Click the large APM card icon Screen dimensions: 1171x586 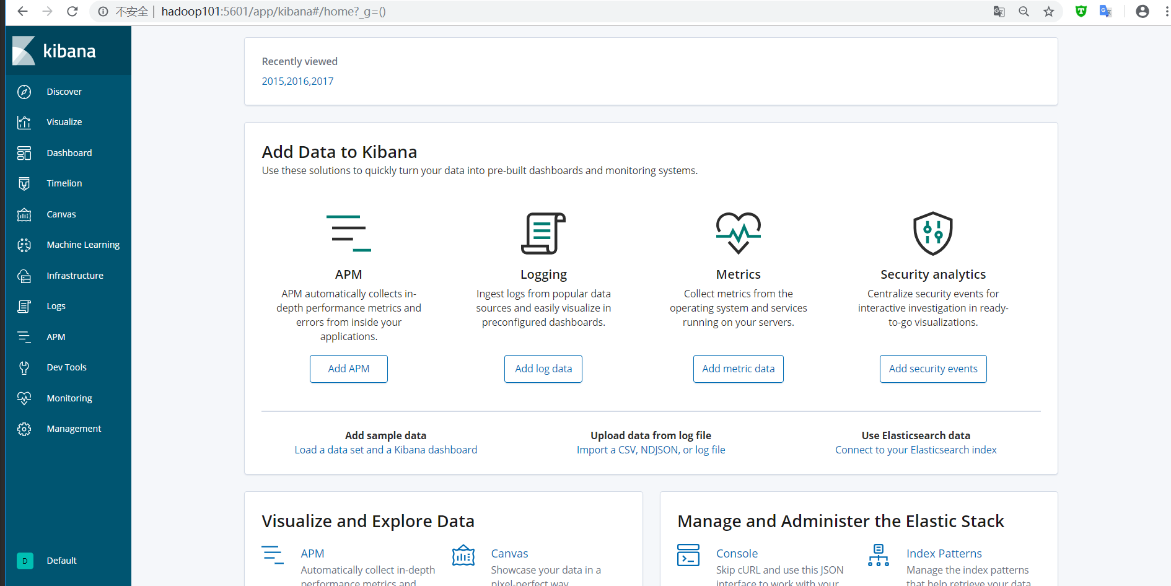(349, 233)
